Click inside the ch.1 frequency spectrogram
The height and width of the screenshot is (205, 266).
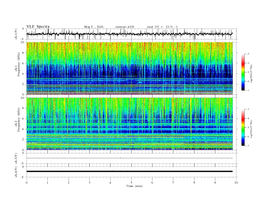[130, 68]
